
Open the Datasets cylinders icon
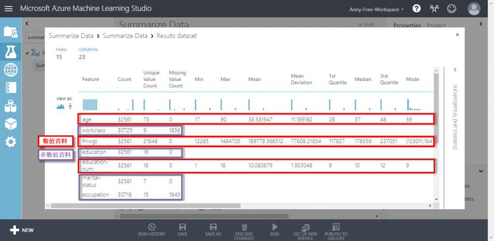click(x=11, y=106)
